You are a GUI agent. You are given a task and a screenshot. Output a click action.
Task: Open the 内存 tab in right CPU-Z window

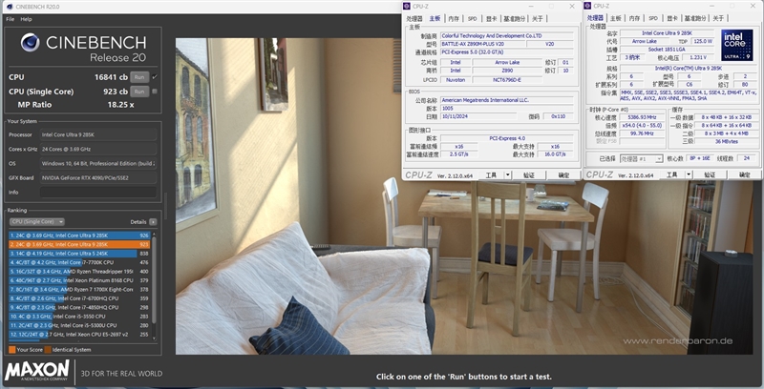pyautogui.click(x=634, y=18)
